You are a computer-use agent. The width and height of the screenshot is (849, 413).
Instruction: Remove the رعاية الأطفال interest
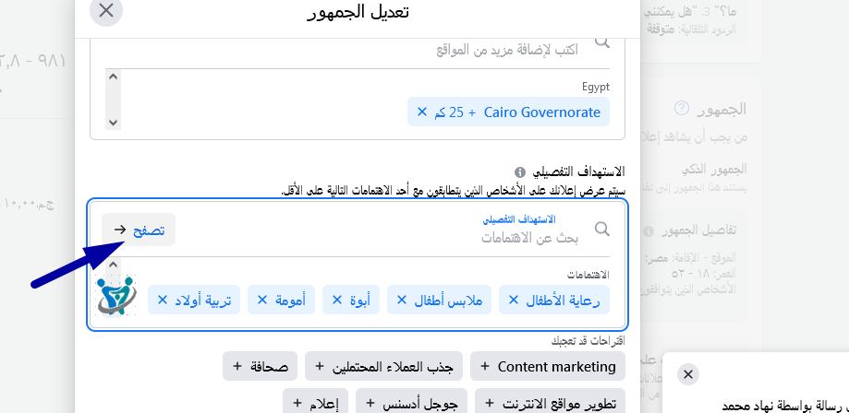click(514, 301)
